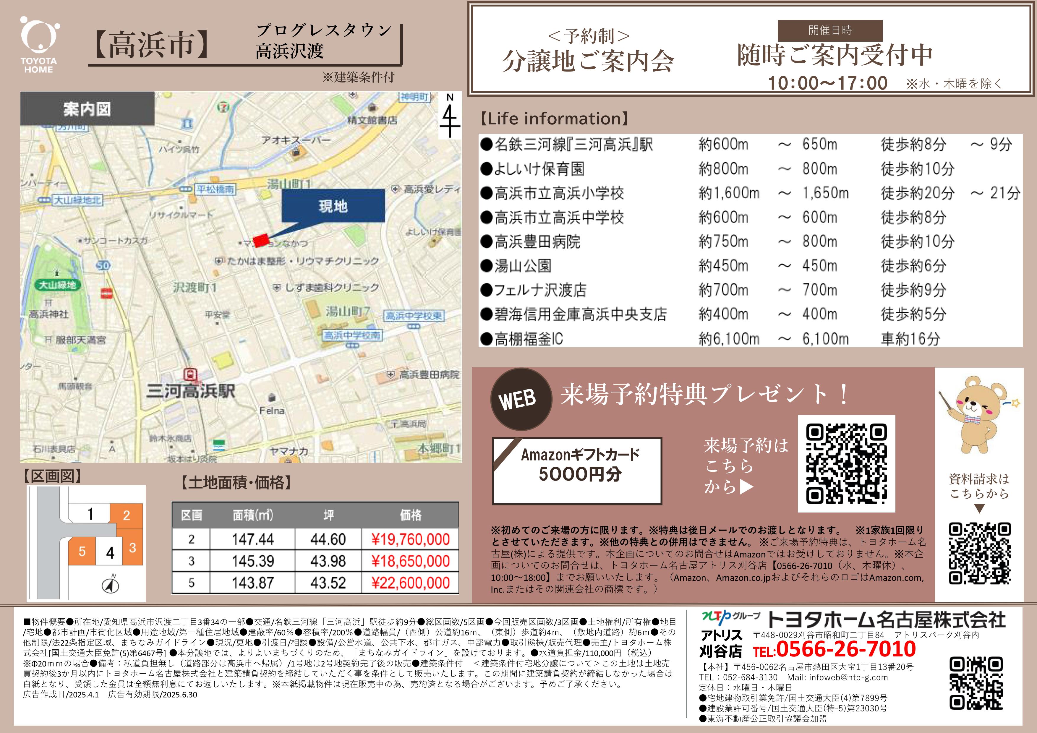Image resolution: width=1037 pixels, height=733 pixels.
Task: Click the 大山緑地 park label on map
Action: (x=57, y=285)
